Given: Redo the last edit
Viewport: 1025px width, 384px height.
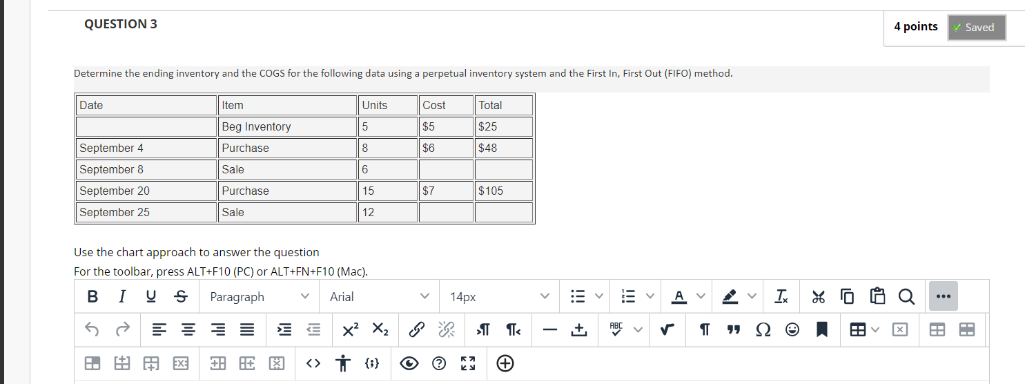Looking at the screenshot, I should (x=121, y=330).
